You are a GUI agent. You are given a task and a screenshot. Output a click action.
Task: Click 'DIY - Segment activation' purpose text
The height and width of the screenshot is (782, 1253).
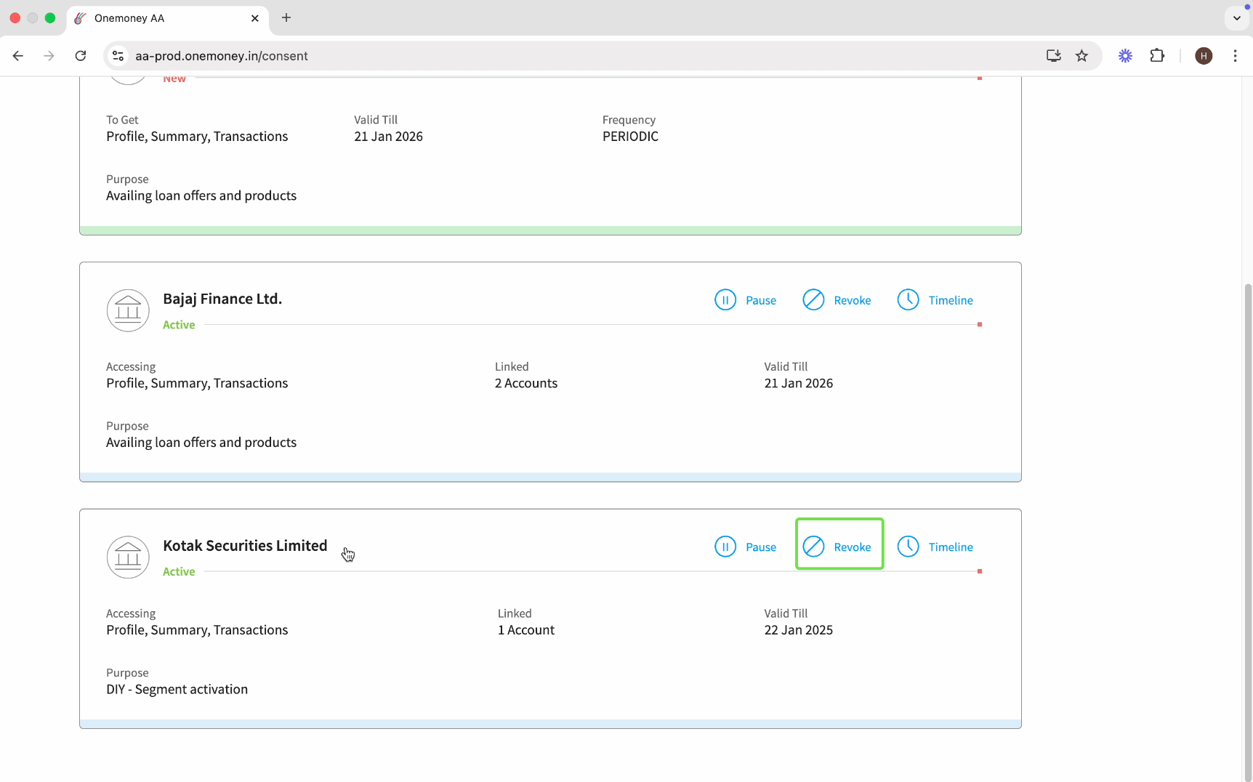tap(177, 689)
